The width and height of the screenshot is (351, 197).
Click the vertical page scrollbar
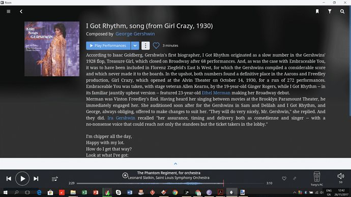(x=350, y=60)
